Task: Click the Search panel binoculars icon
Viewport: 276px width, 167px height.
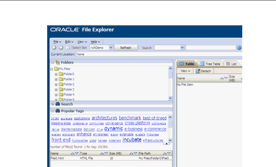Action: click(58, 104)
